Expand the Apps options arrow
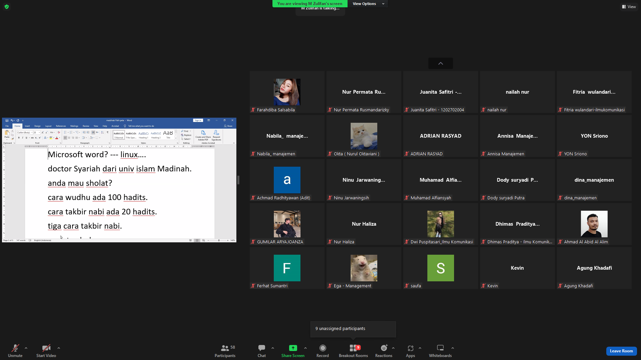This screenshot has height=360, width=641. pos(420,348)
